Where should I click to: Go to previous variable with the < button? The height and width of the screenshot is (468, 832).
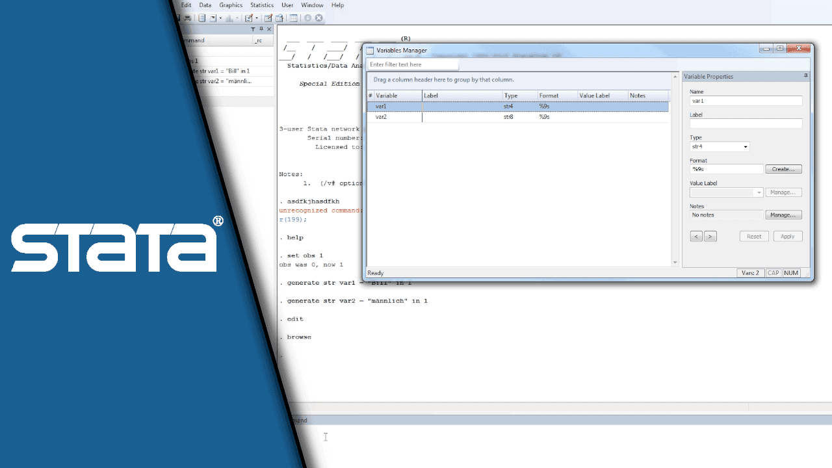coord(696,237)
